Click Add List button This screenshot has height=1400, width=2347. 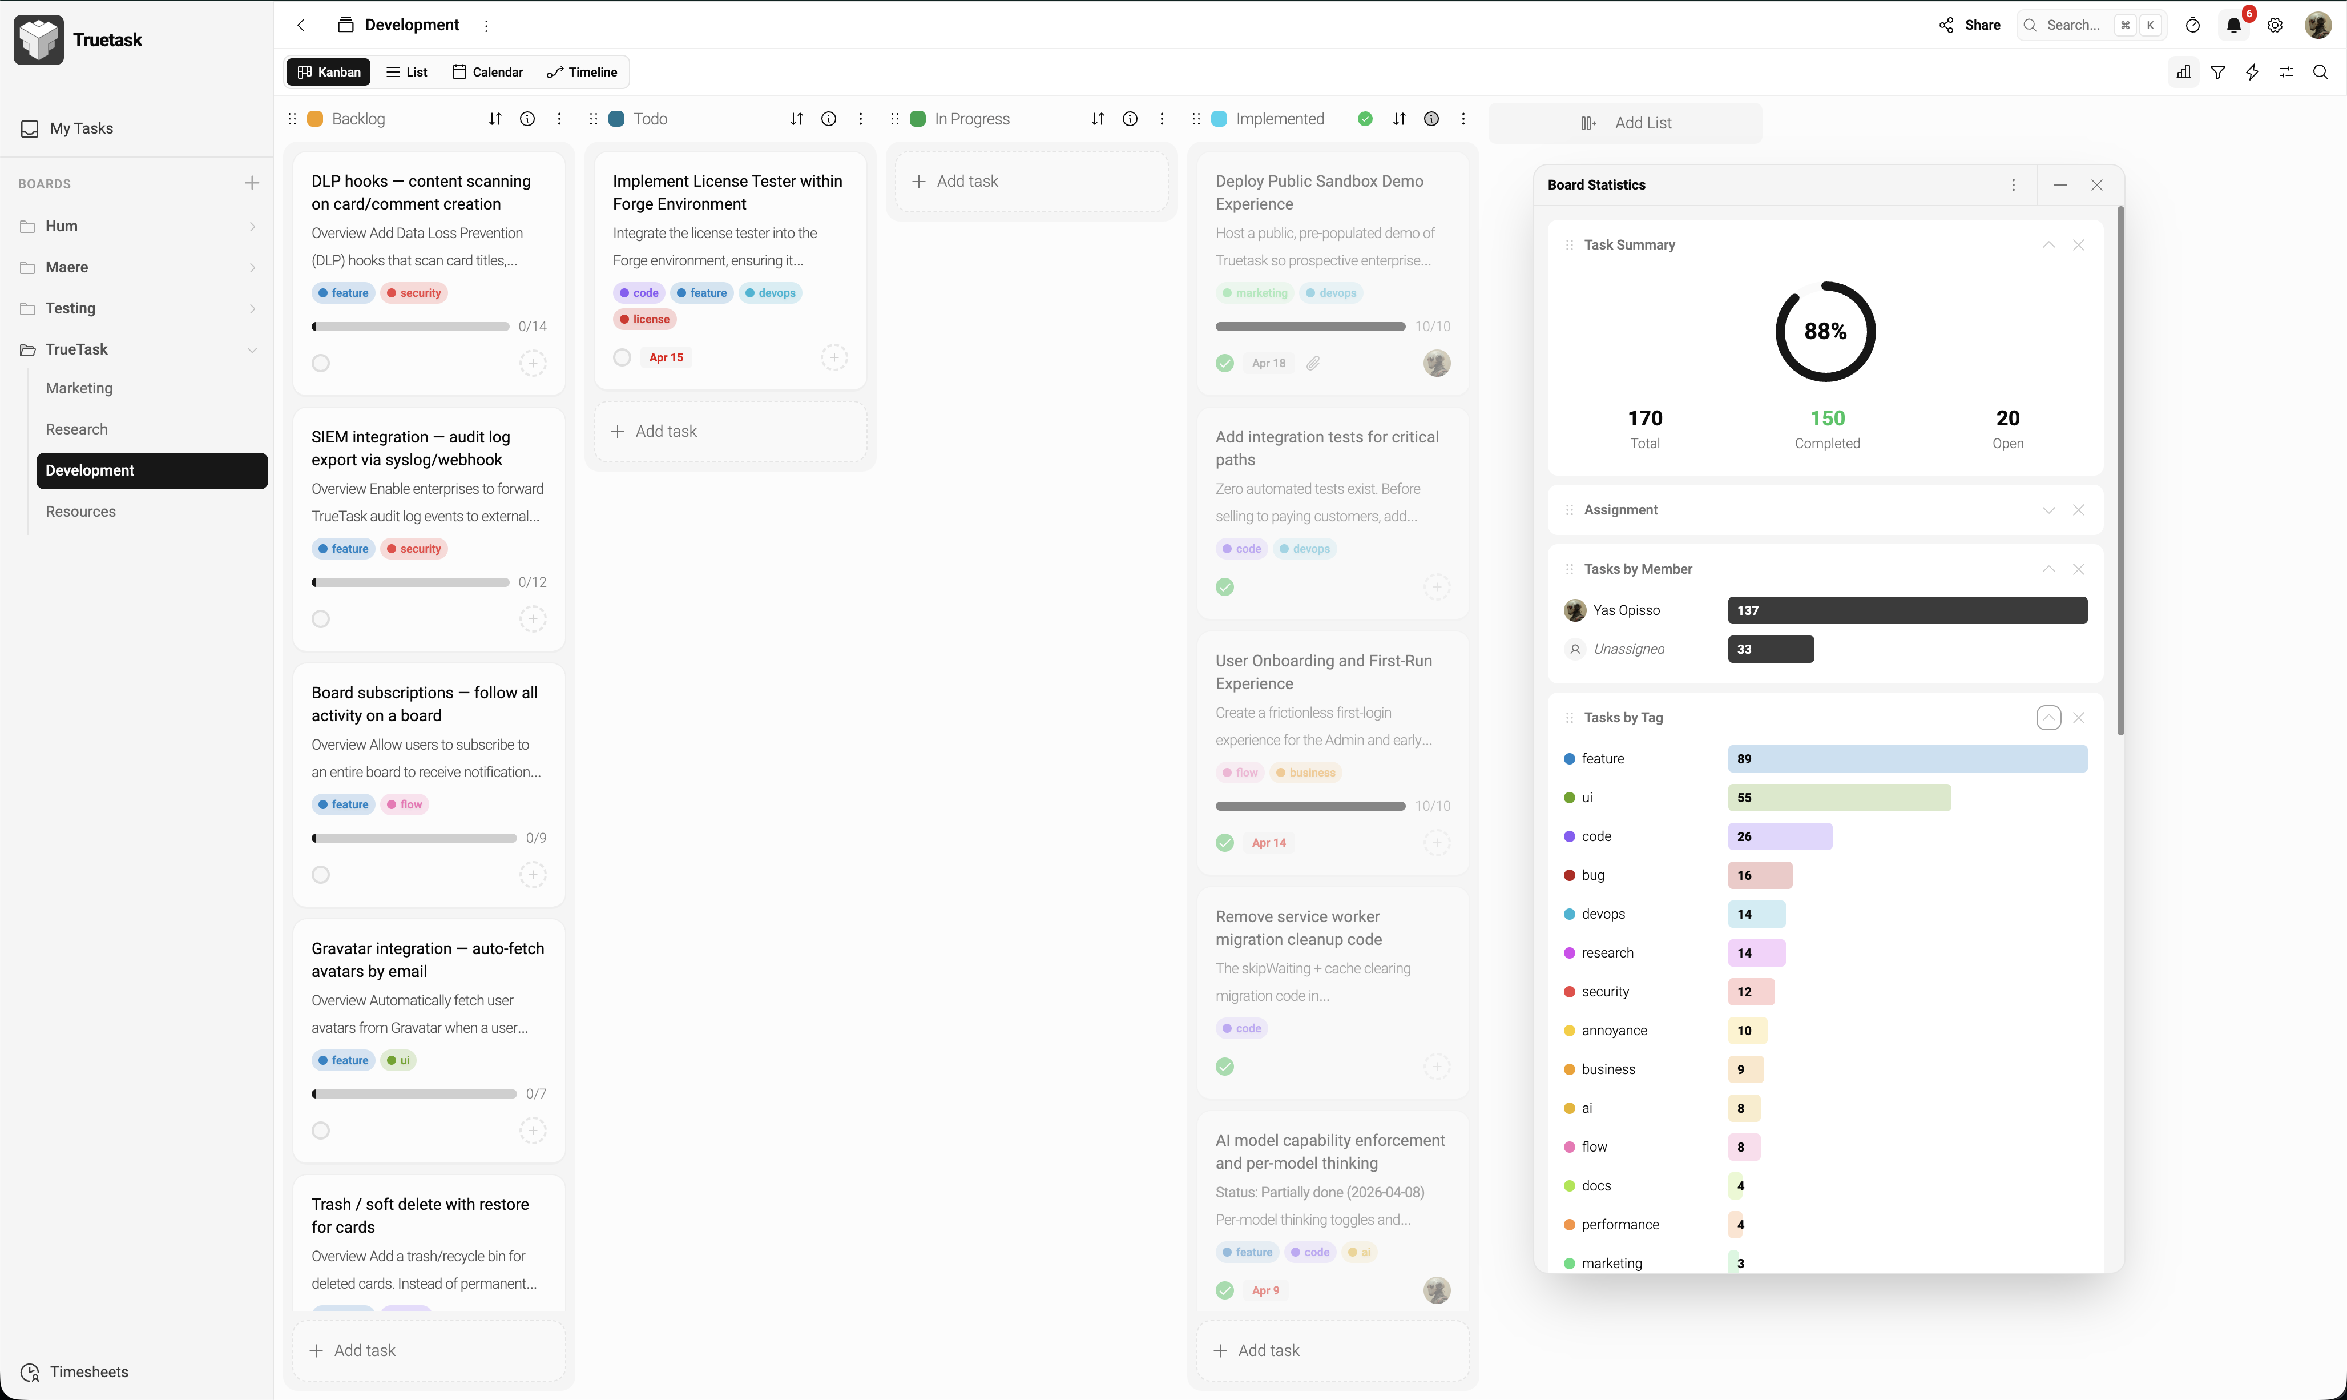[1626, 123]
